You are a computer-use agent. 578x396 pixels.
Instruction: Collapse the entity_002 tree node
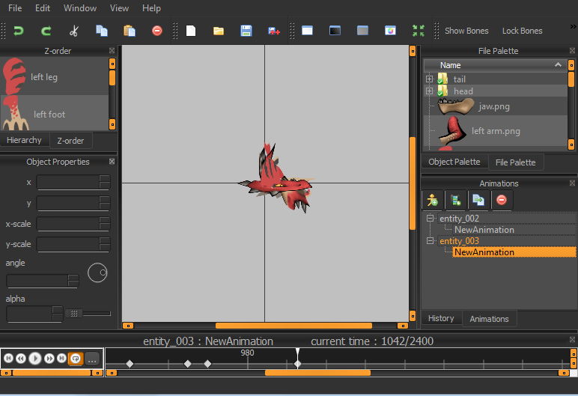[430, 219]
